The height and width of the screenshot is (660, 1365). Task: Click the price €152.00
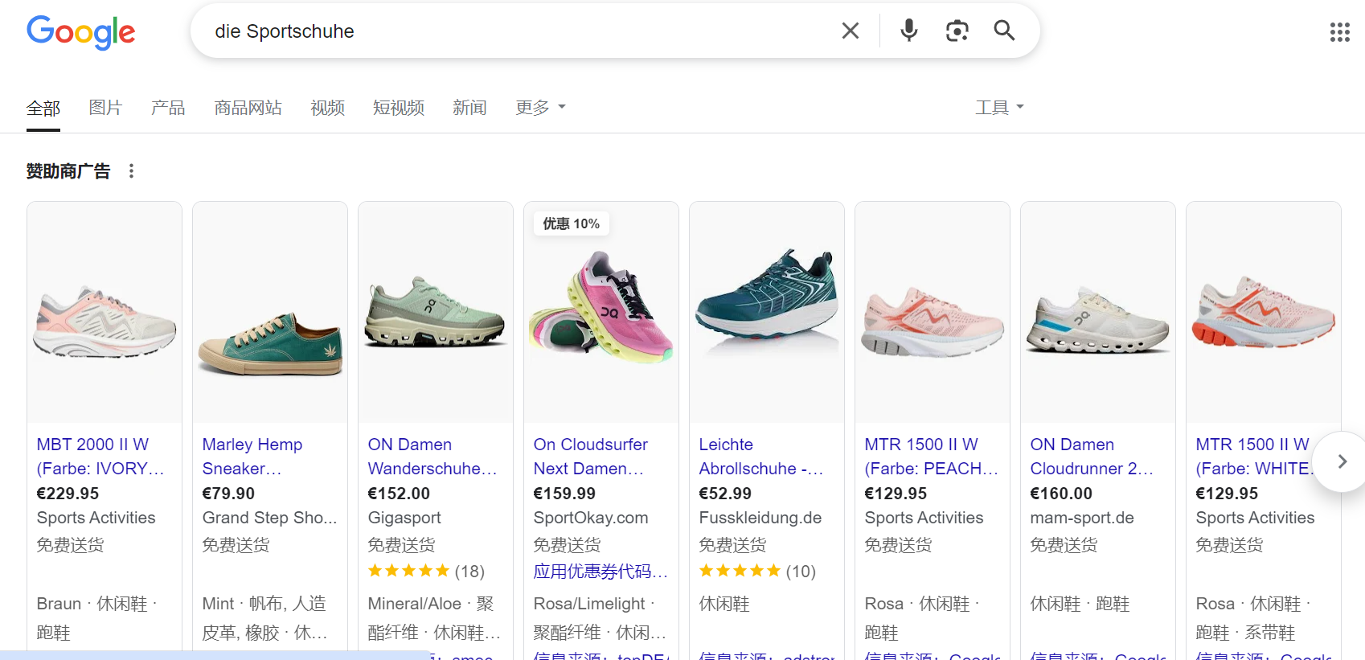(399, 494)
